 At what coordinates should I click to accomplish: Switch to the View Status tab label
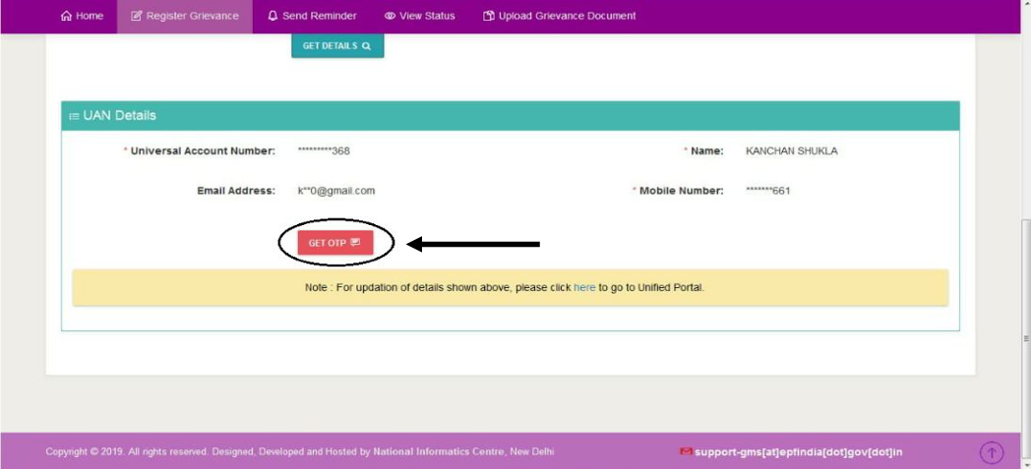[427, 16]
